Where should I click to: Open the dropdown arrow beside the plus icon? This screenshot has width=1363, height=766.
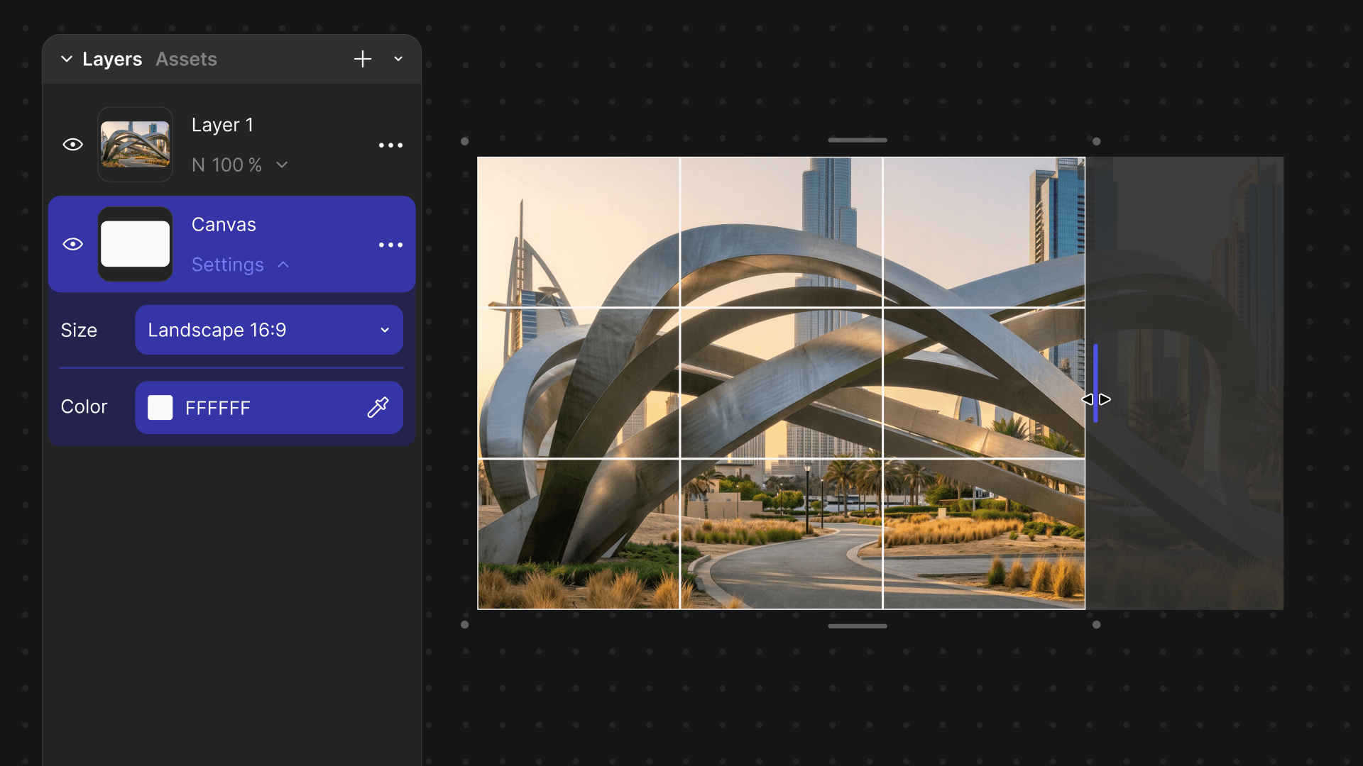pos(398,59)
